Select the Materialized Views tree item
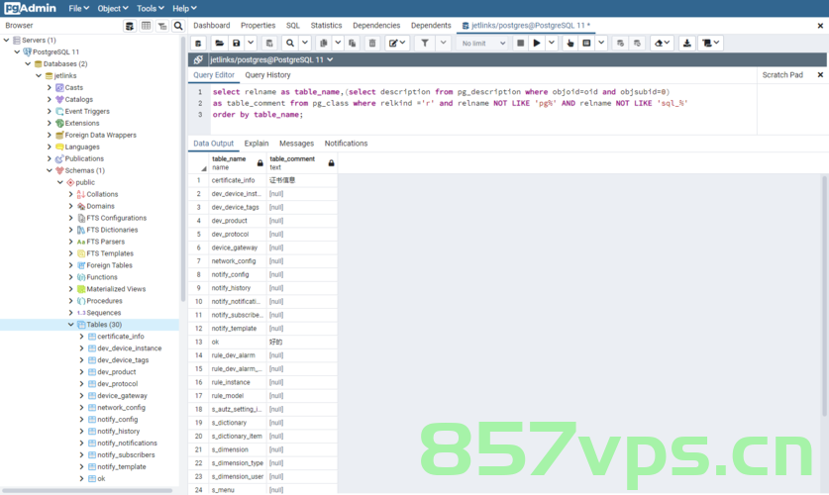The height and width of the screenshot is (495, 829). pos(116,289)
